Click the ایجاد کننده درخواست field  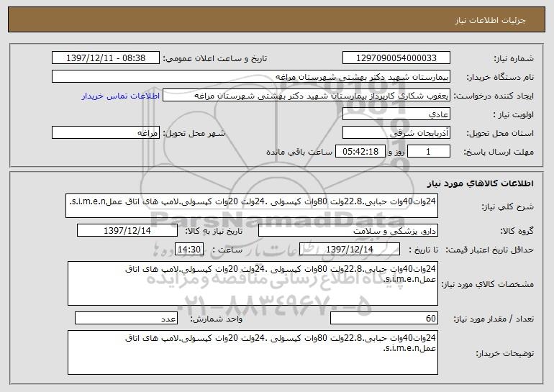pos(306,96)
